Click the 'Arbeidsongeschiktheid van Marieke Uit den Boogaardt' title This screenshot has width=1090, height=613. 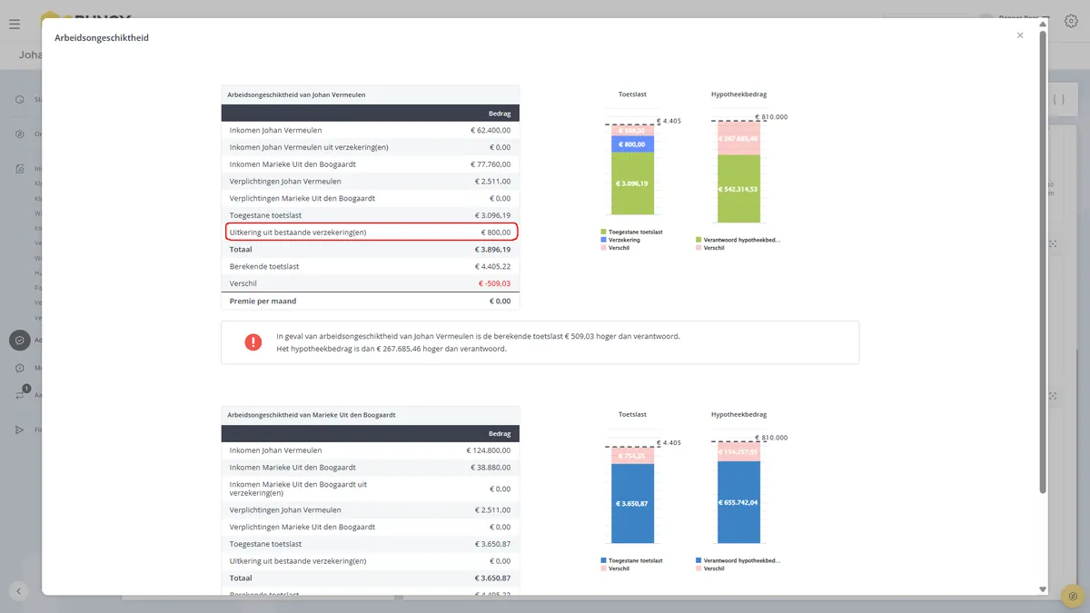[311, 415]
